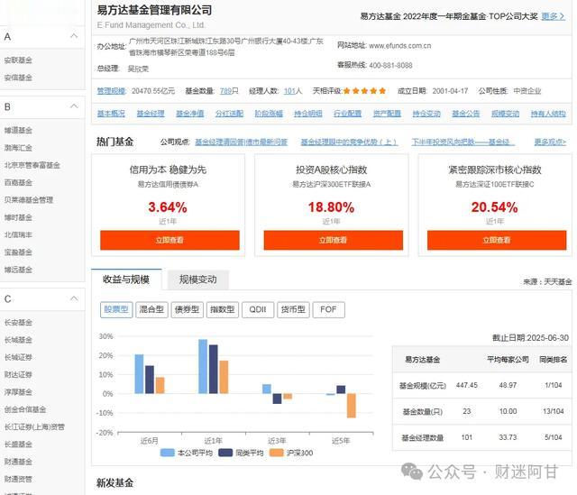
Task: Select the QDII fund type filter
Action: click(x=258, y=309)
